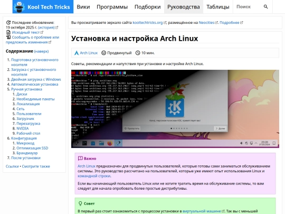This screenshot has width=285, height=214.
Task: Jump to Пользователи subsection
Action: pos(29,114)
